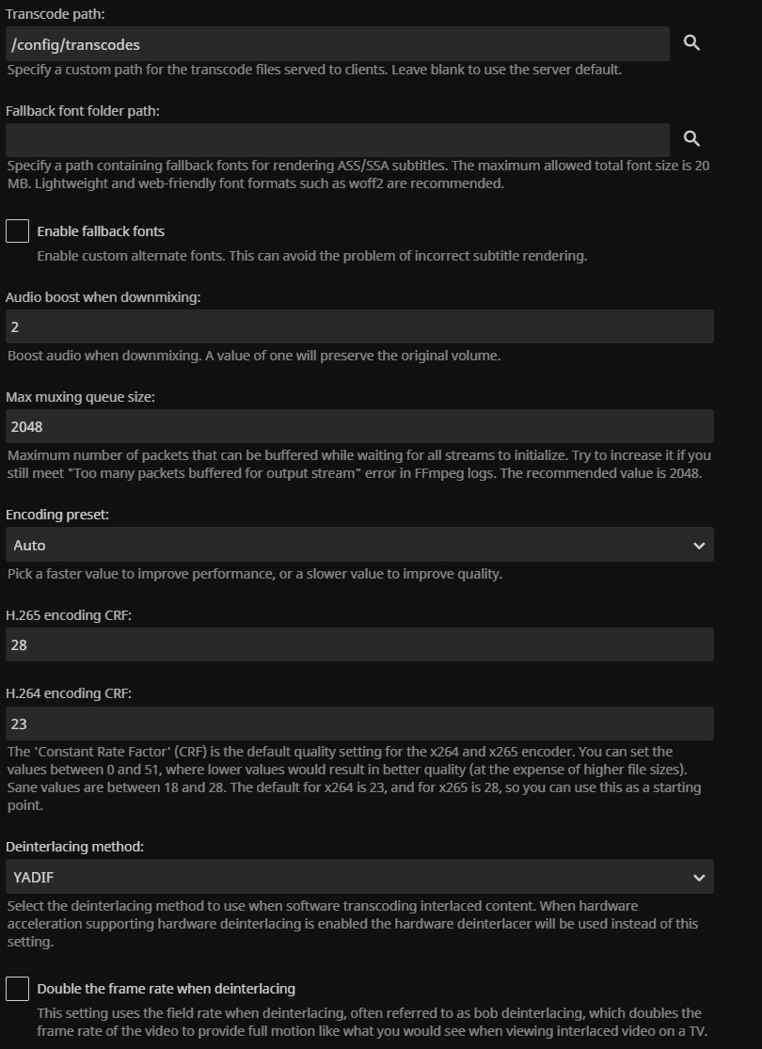
Task: Click the magnifier icon for fallback font folder
Action: [691, 139]
